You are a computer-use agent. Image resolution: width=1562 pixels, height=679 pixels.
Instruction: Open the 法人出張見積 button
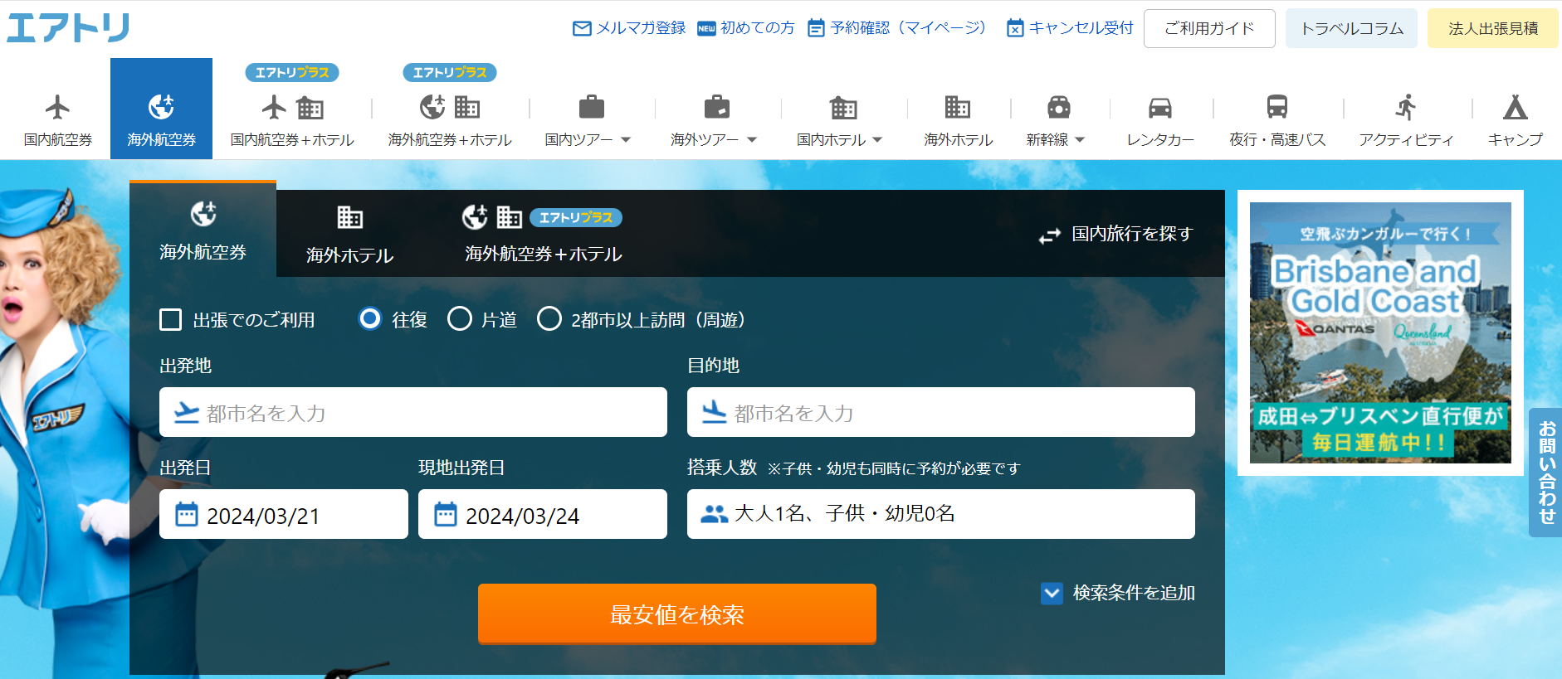[x=1493, y=28]
